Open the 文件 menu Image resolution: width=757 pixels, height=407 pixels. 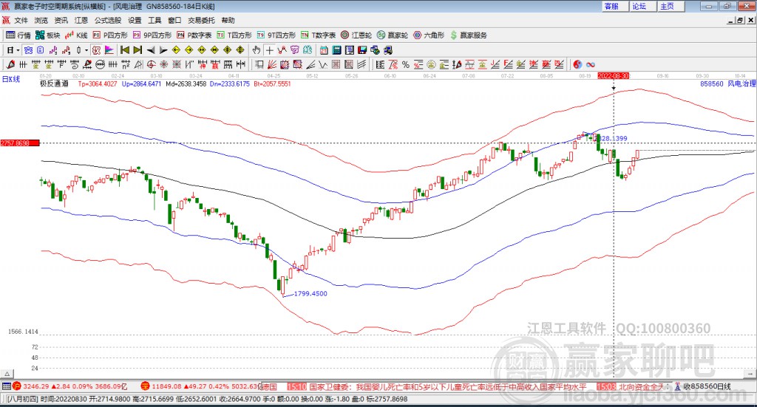click(x=21, y=20)
